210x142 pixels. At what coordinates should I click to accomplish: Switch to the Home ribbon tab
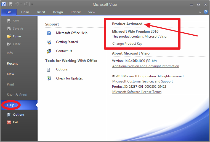(25, 12)
